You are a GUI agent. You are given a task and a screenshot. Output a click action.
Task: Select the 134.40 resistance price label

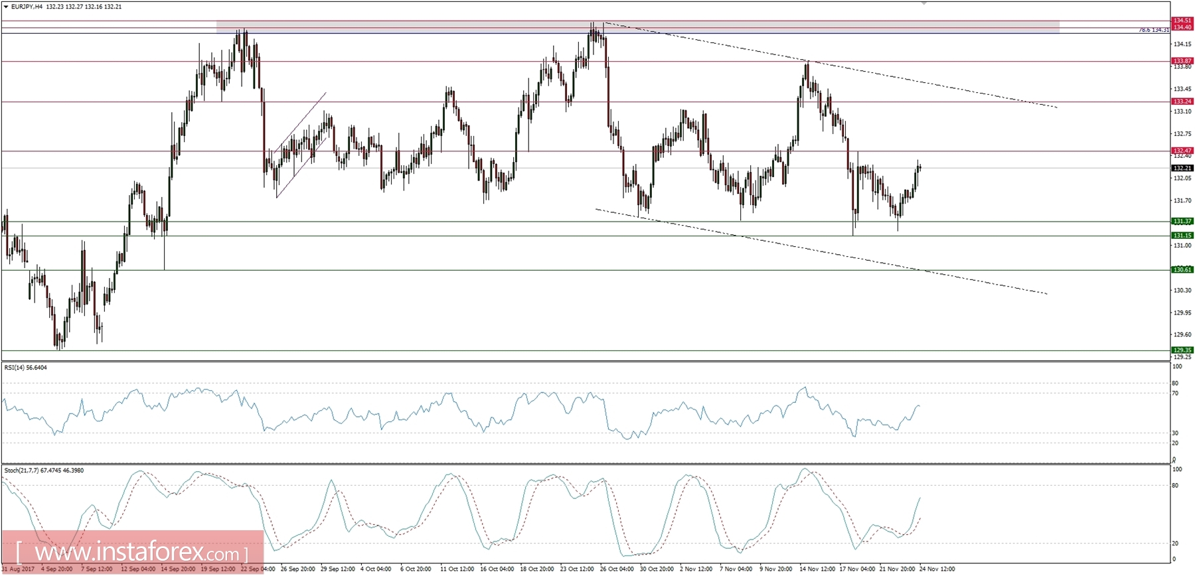(x=1182, y=27)
